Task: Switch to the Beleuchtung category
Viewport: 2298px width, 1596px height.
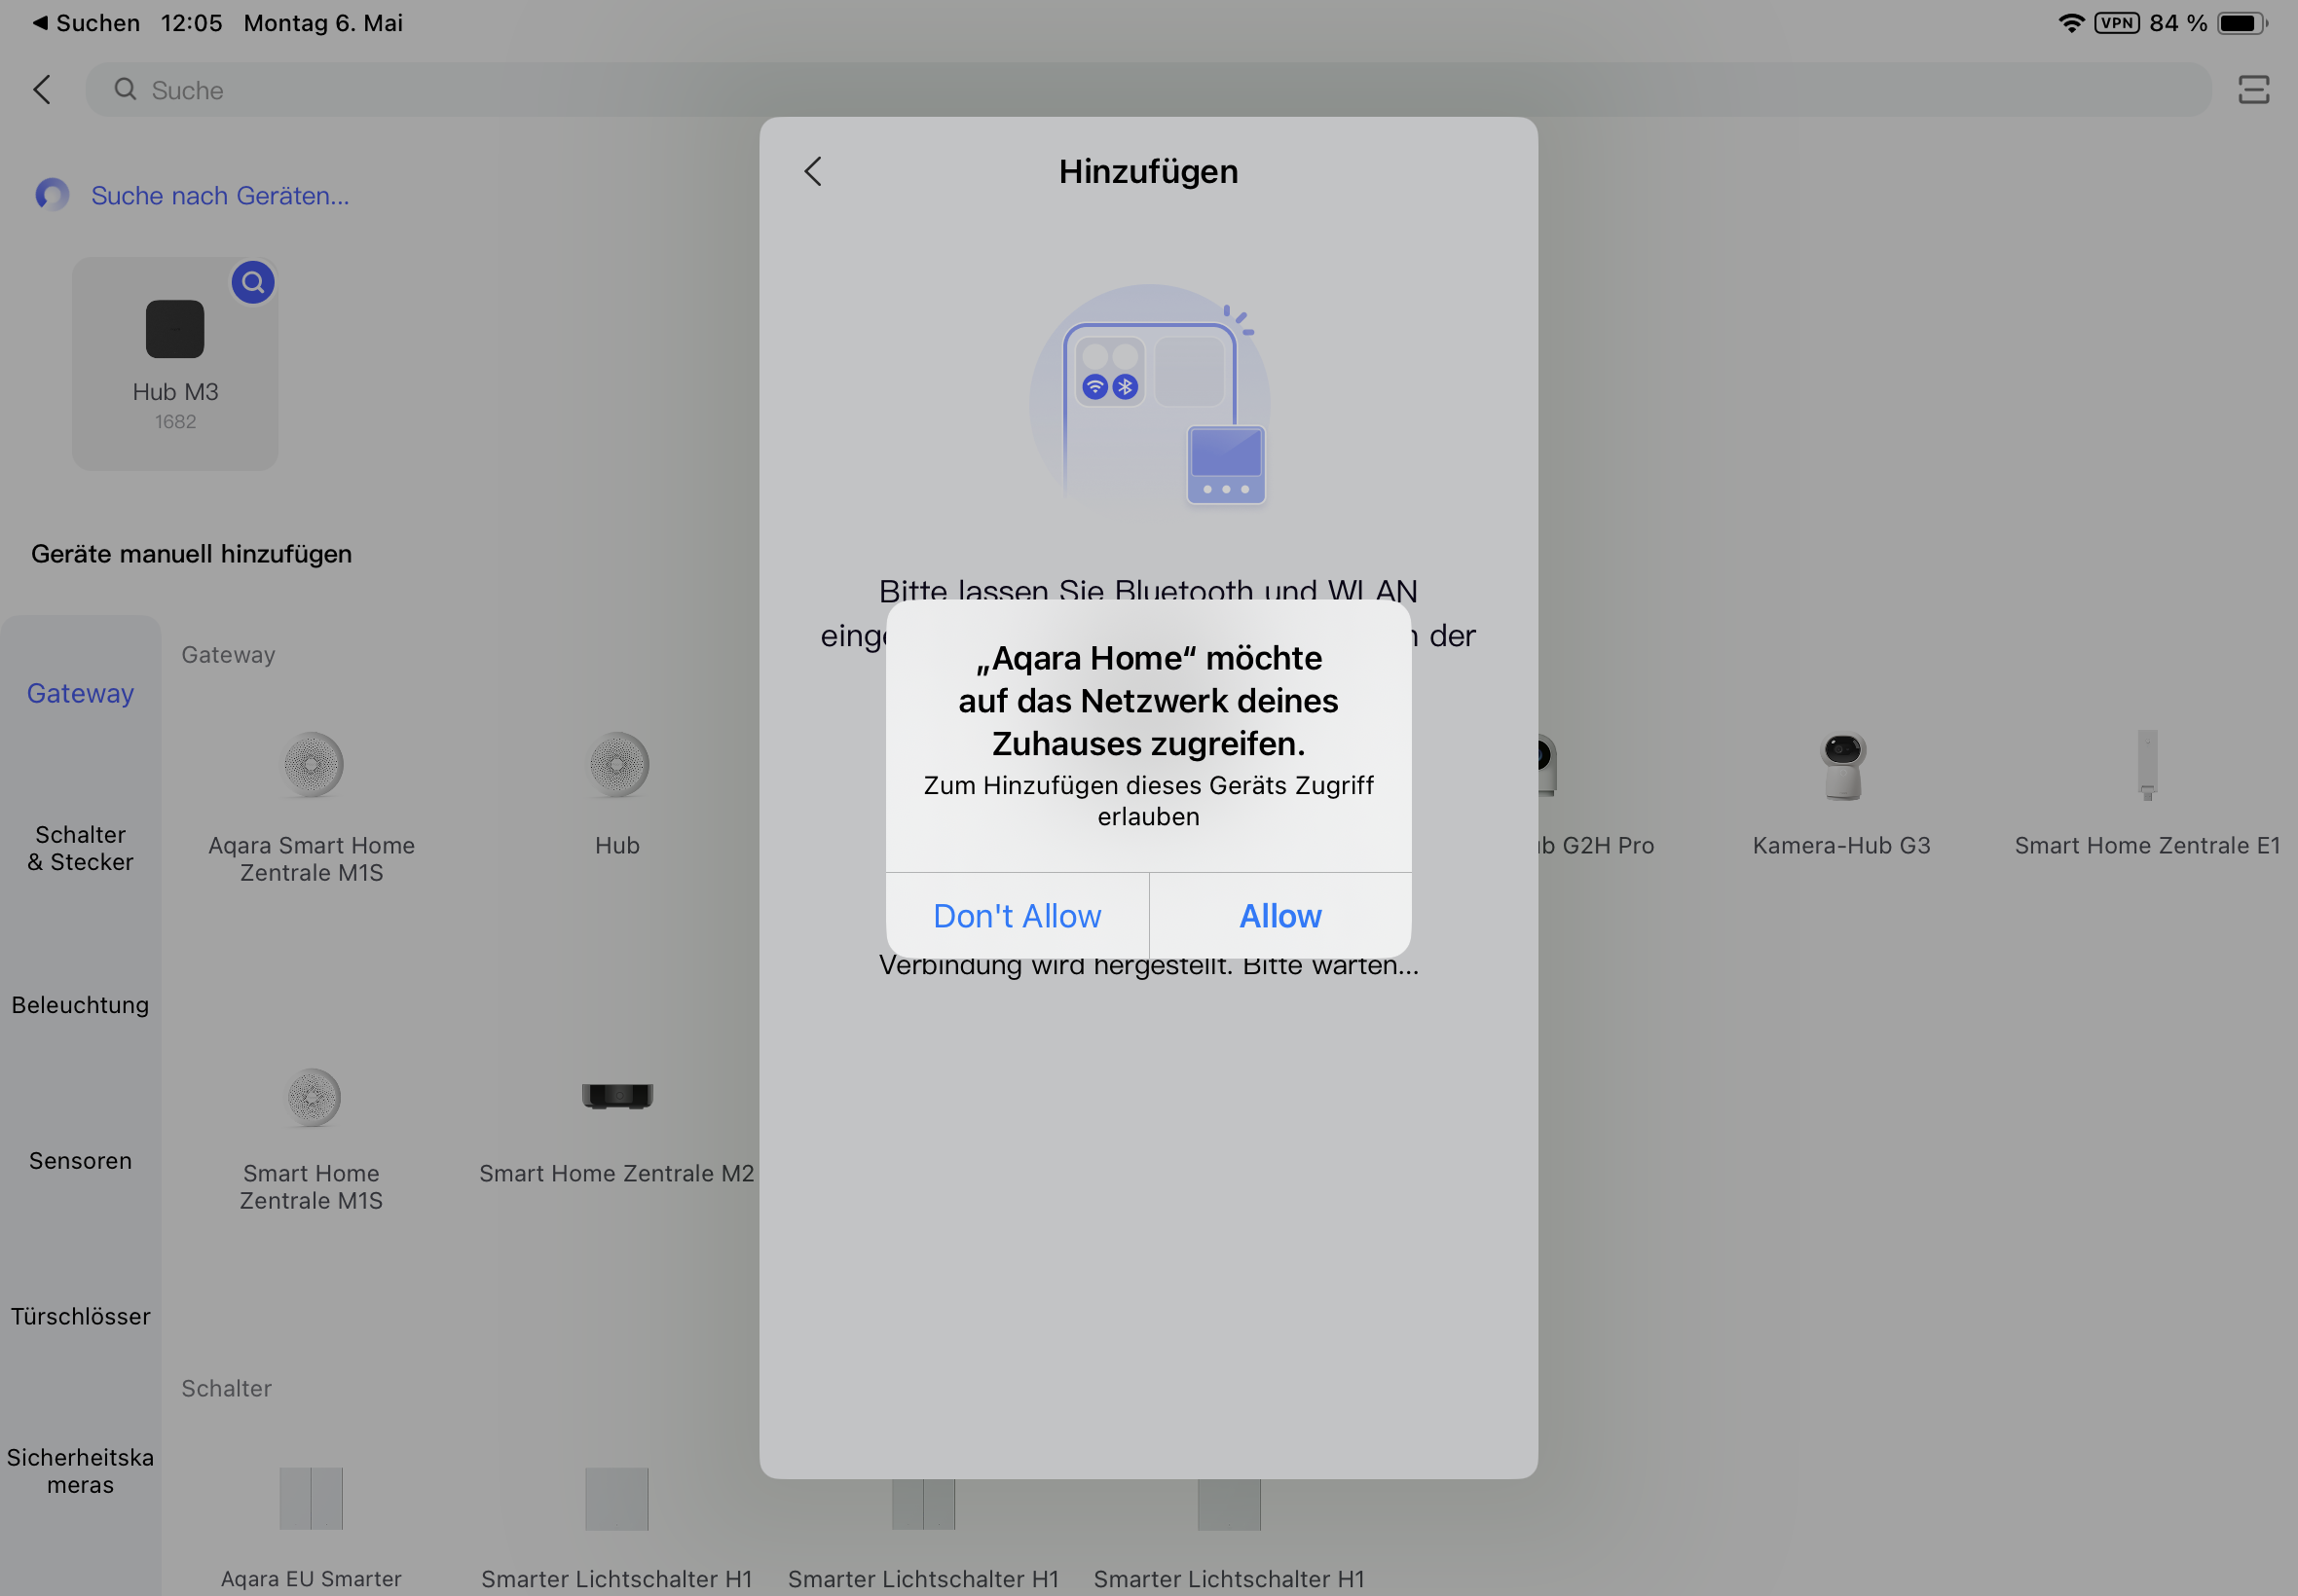Action: pyautogui.click(x=80, y=1005)
